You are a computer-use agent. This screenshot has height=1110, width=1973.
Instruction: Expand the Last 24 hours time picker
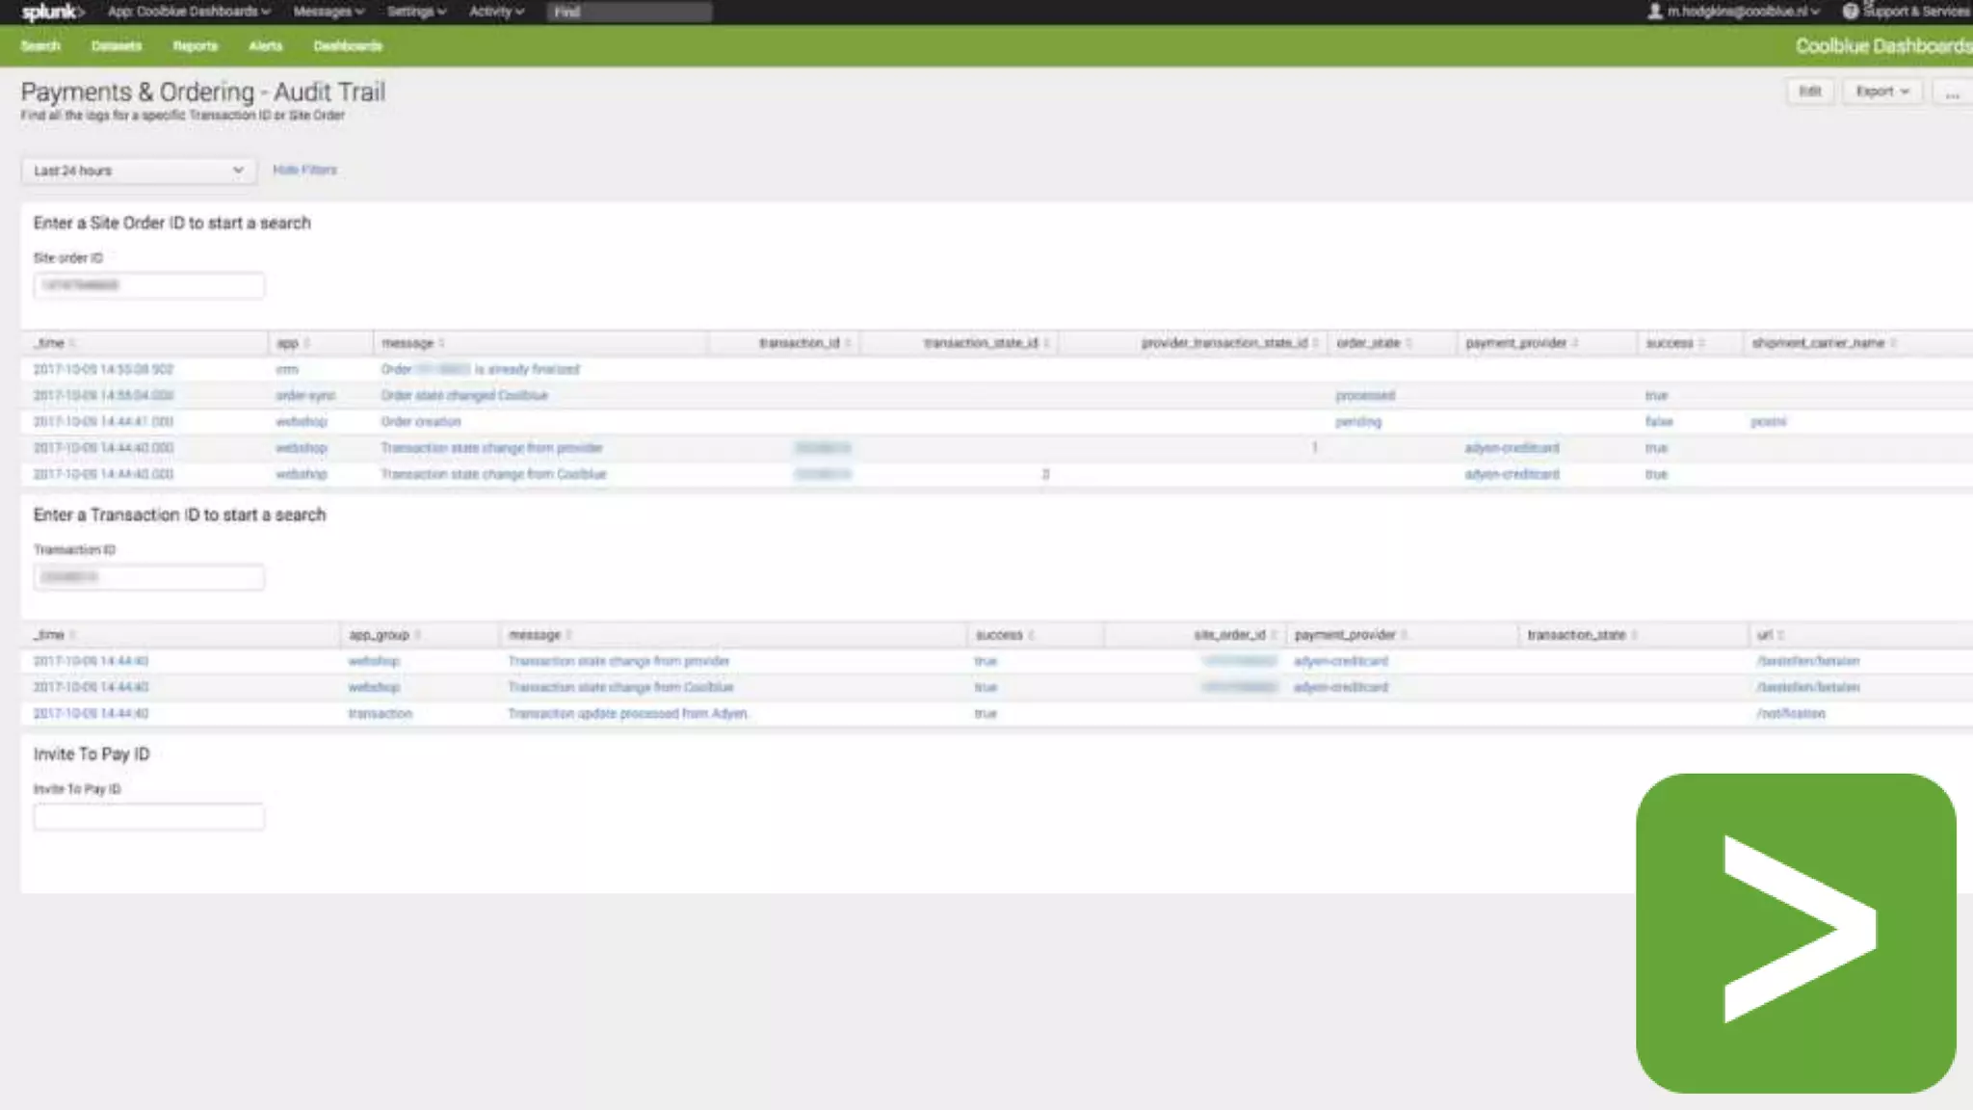click(139, 171)
